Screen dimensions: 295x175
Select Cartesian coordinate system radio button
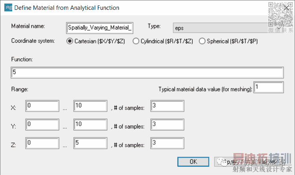70,41
